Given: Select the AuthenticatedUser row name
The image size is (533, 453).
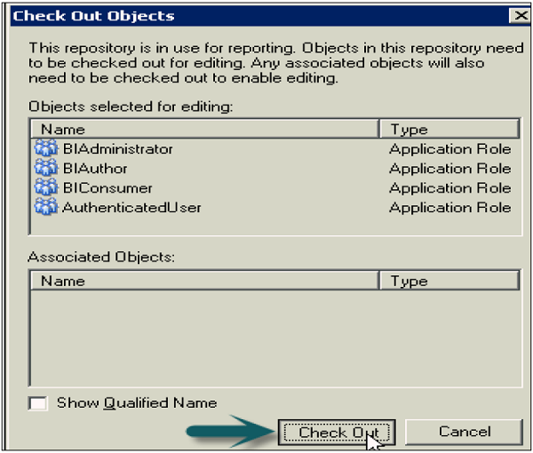Looking at the screenshot, I should click(x=131, y=207).
